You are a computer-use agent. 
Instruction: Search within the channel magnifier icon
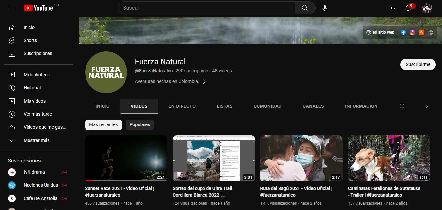pyautogui.click(x=403, y=106)
